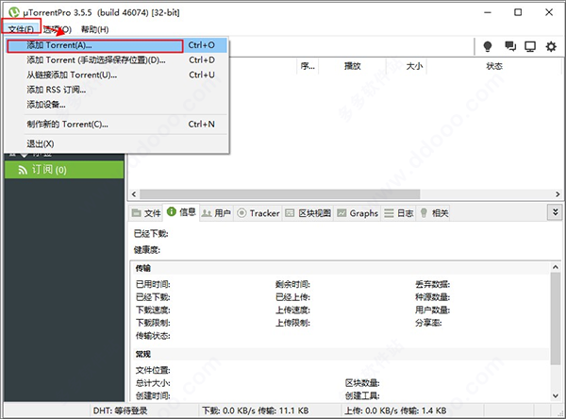Click the 丢弃数据: label
566x419 pixels.
(432, 284)
